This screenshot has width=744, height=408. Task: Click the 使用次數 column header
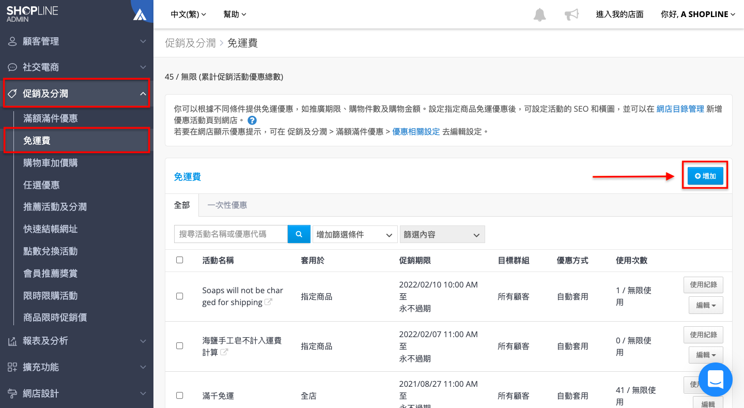[632, 261]
